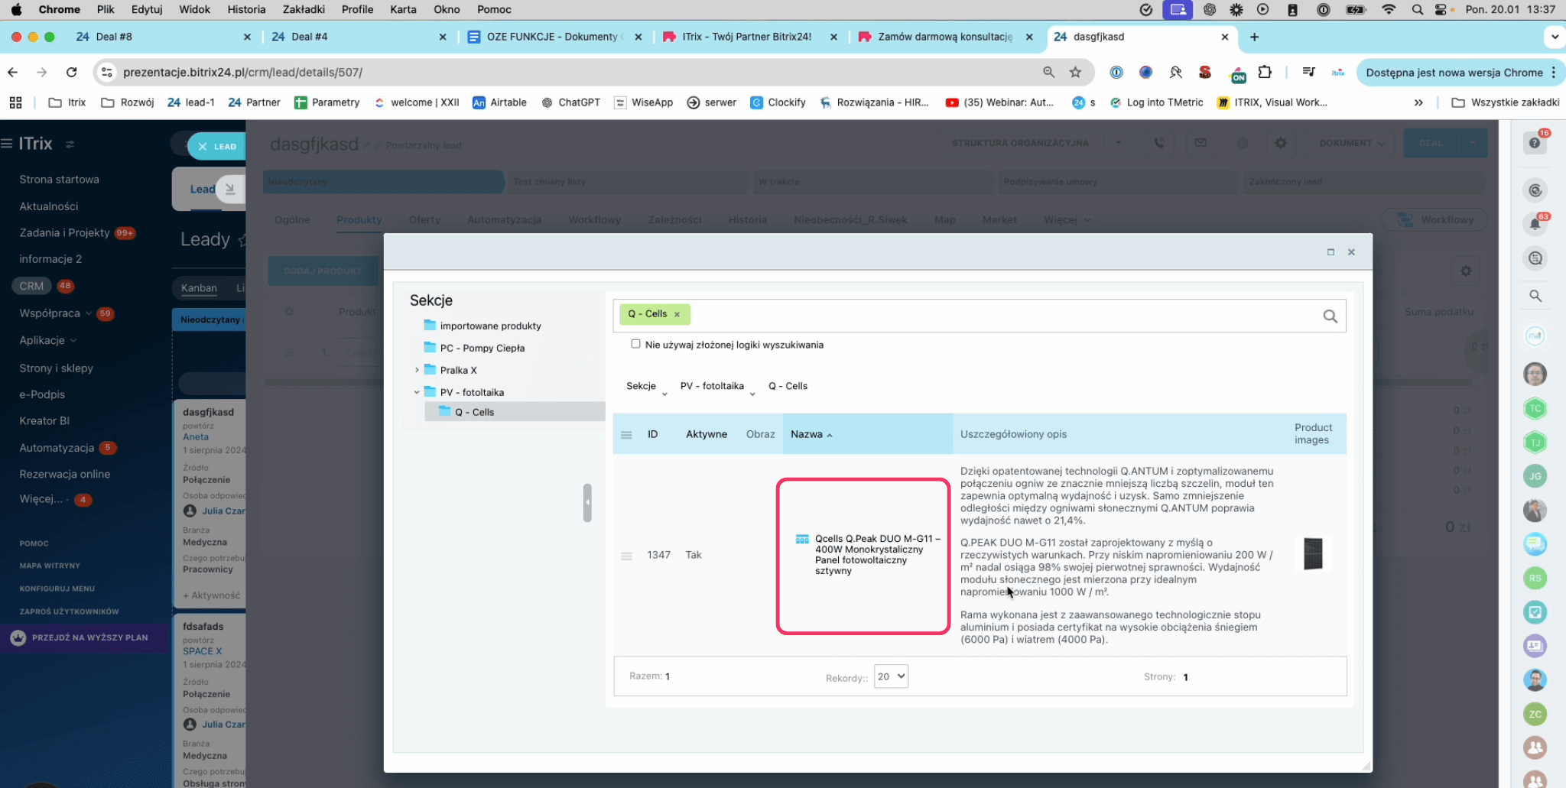Sort by the Nazwa column
1566x788 pixels.
(867, 434)
